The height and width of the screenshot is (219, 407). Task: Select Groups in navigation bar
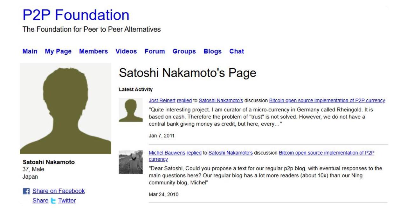[x=184, y=51]
